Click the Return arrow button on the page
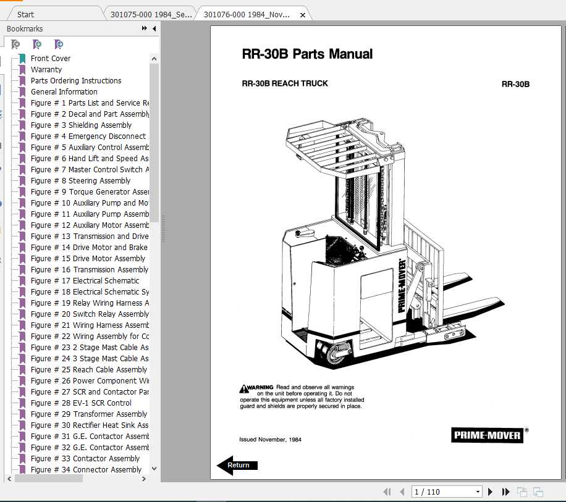This screenshot has height=502, width=566. tap(238, 464)
